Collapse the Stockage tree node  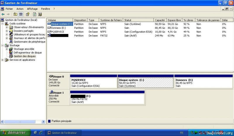[x=3, y=45]
